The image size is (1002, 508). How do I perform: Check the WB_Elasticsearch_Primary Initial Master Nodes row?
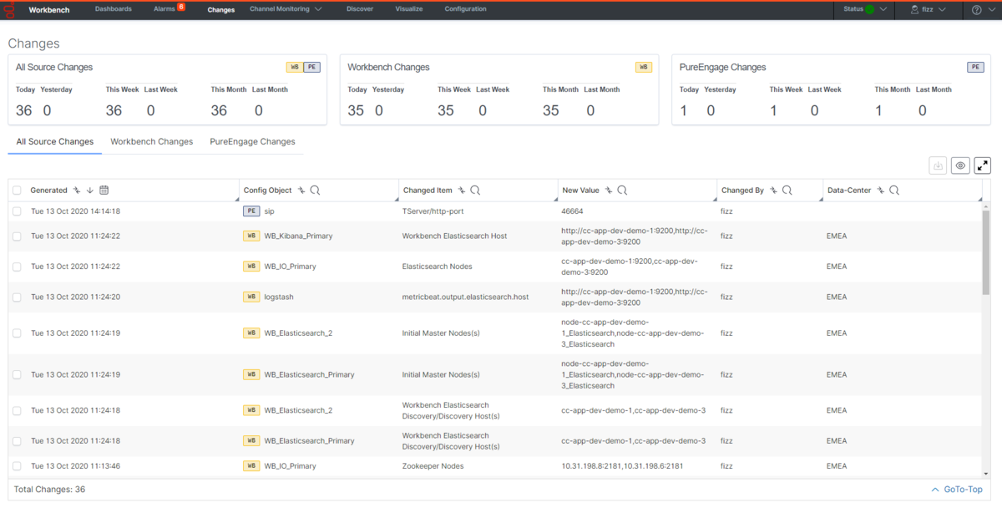(x=18, y=375)
